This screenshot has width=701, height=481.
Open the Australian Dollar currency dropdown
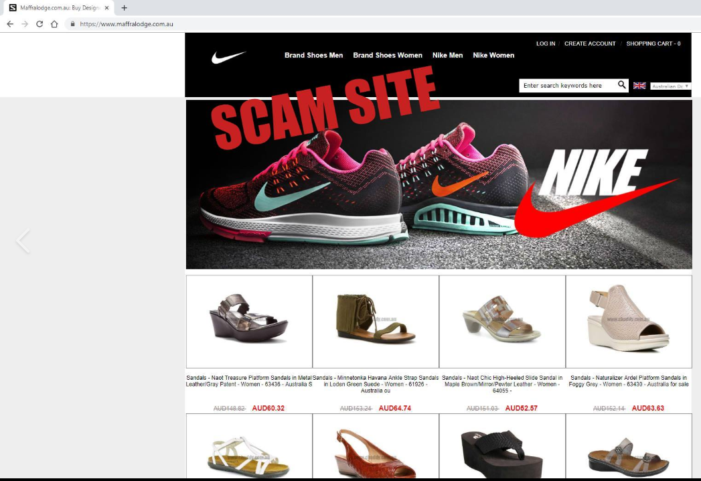point(670,86)
